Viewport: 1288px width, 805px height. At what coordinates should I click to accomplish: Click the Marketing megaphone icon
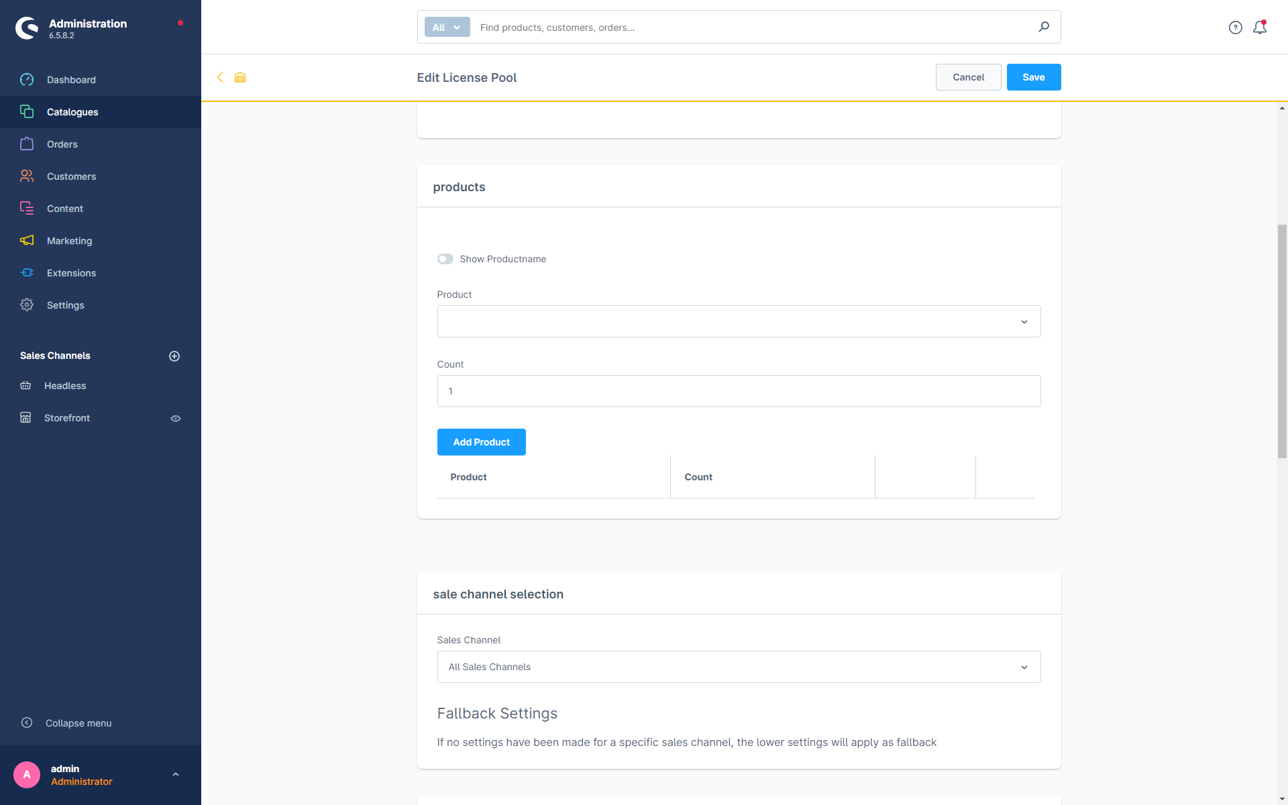[27, 241]
